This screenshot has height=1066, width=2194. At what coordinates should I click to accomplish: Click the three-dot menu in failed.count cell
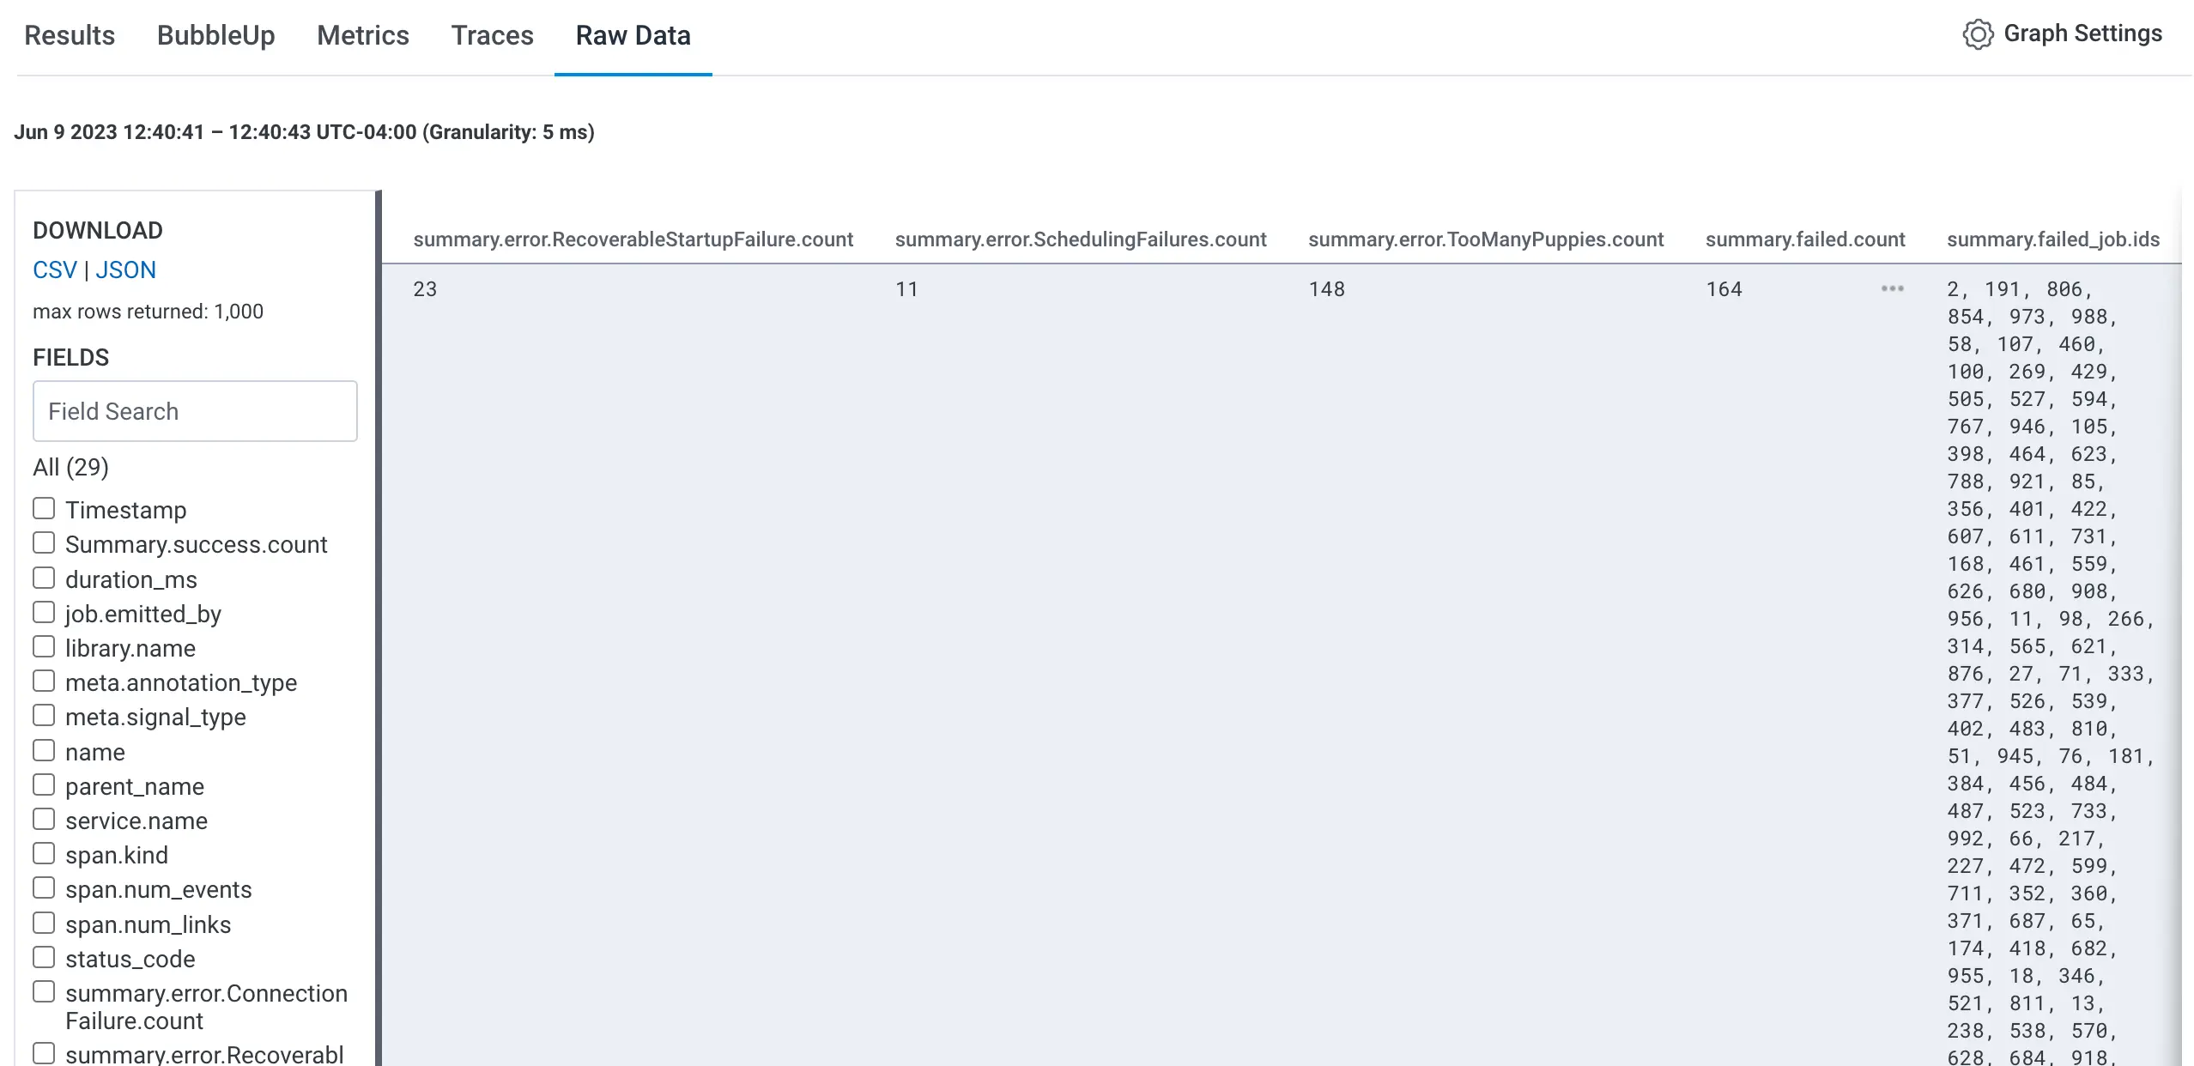[1892, 288]
